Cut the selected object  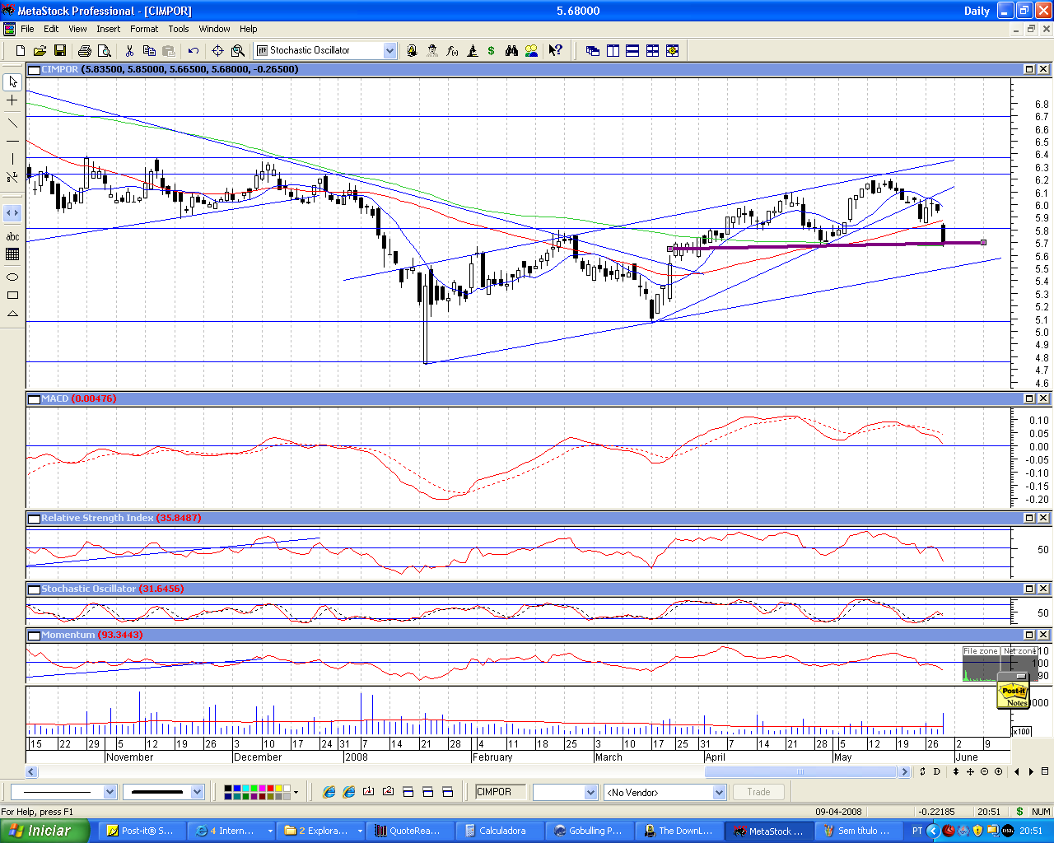(129, 51)
